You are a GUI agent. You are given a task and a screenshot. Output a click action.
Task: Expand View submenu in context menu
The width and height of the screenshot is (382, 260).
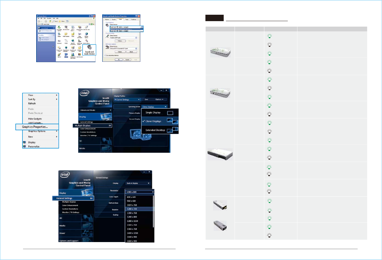41,95
